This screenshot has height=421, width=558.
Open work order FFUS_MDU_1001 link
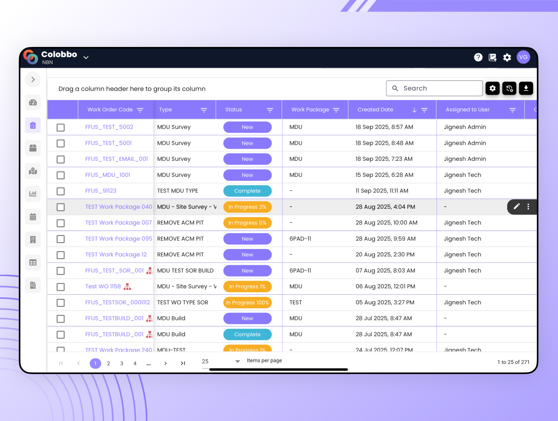pos(108,175)
